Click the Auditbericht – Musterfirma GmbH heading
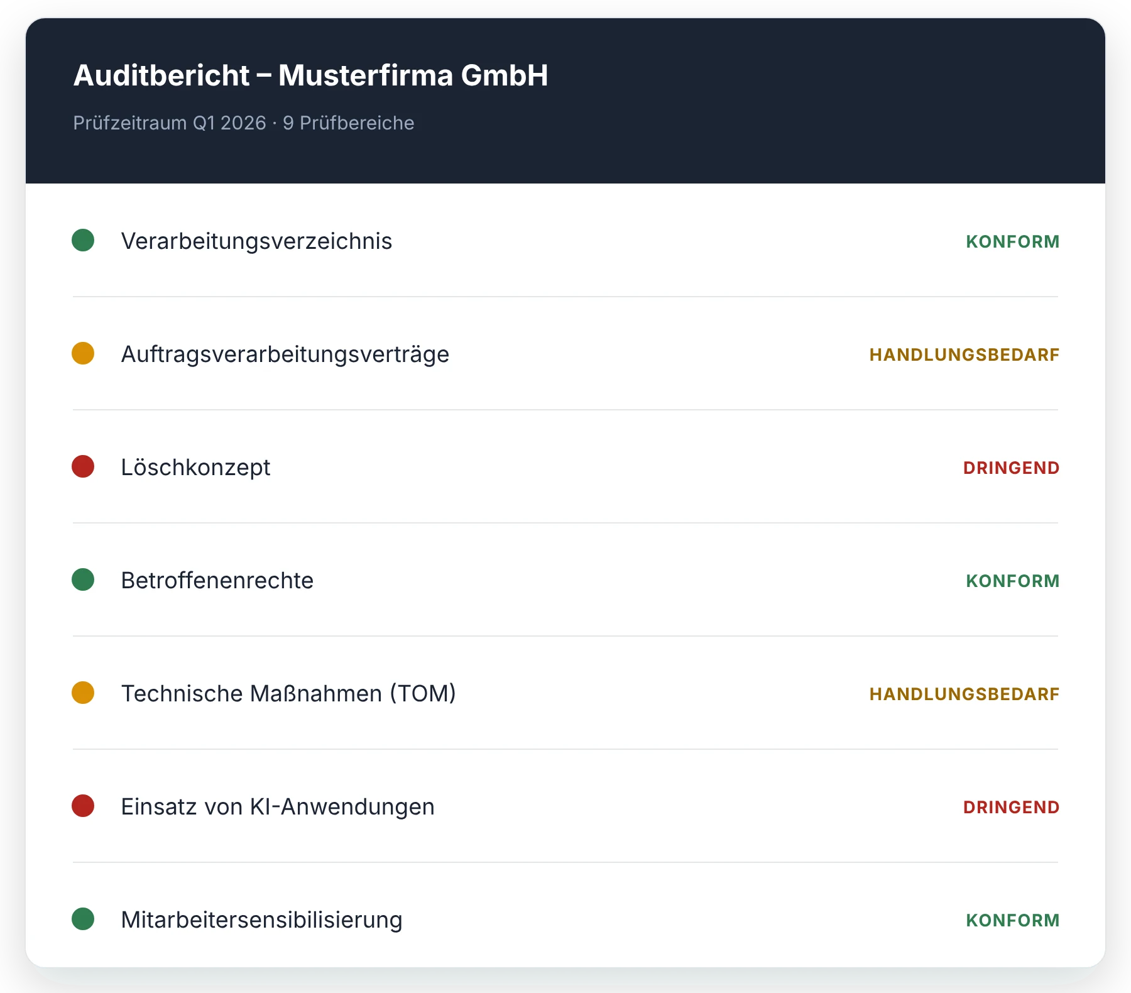 point(310,75)
